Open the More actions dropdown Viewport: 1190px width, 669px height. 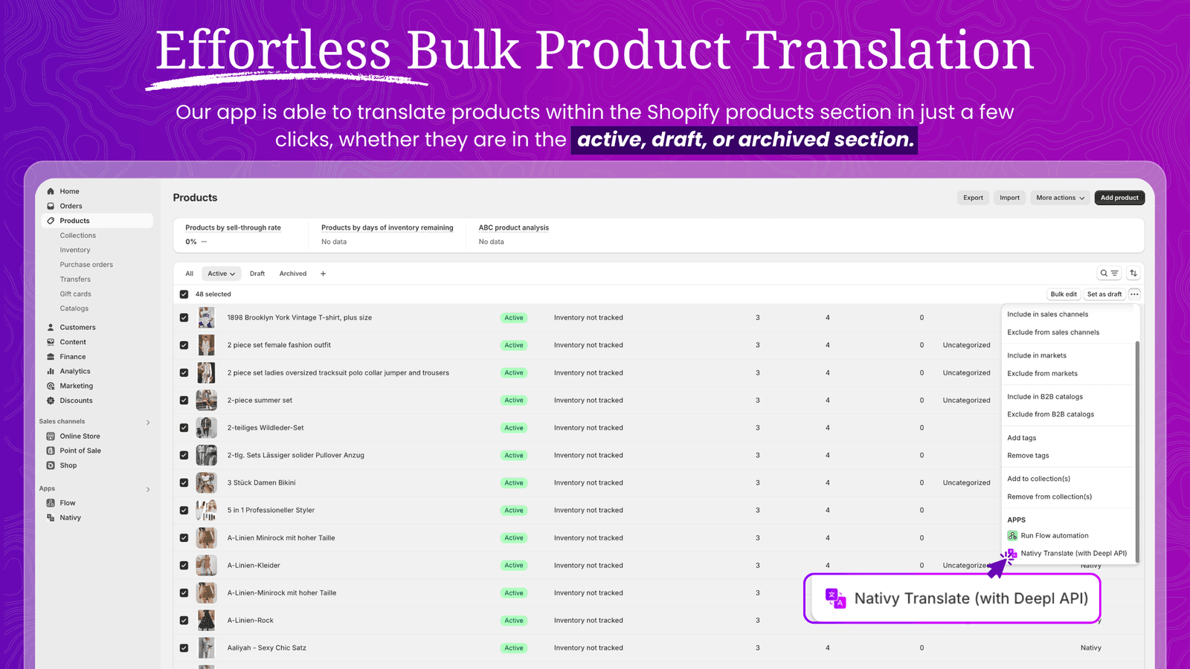click(1060, 198)
